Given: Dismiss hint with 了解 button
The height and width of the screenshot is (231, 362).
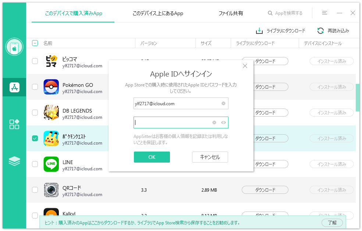Looking at the screenshot, I should [x=332, y=223].
